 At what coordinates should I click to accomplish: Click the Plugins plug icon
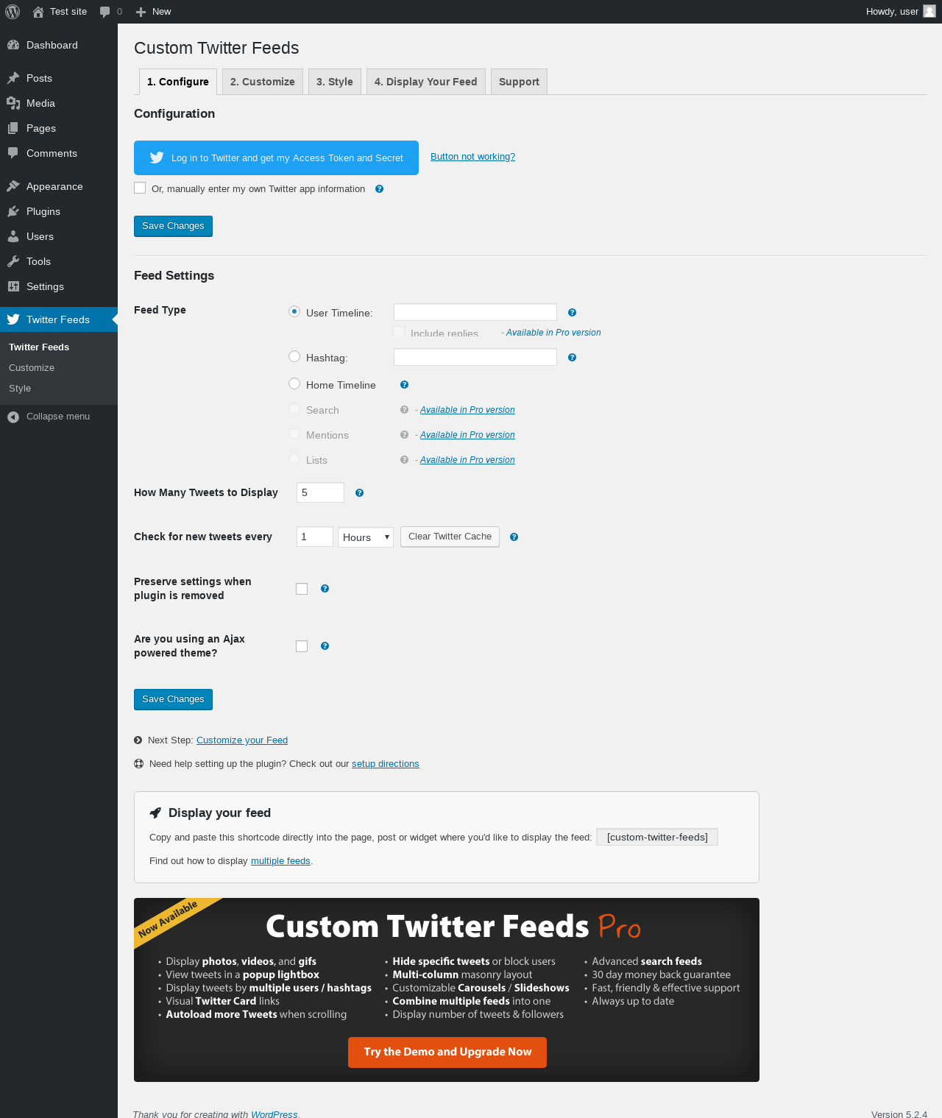click(x=13, y=211)
